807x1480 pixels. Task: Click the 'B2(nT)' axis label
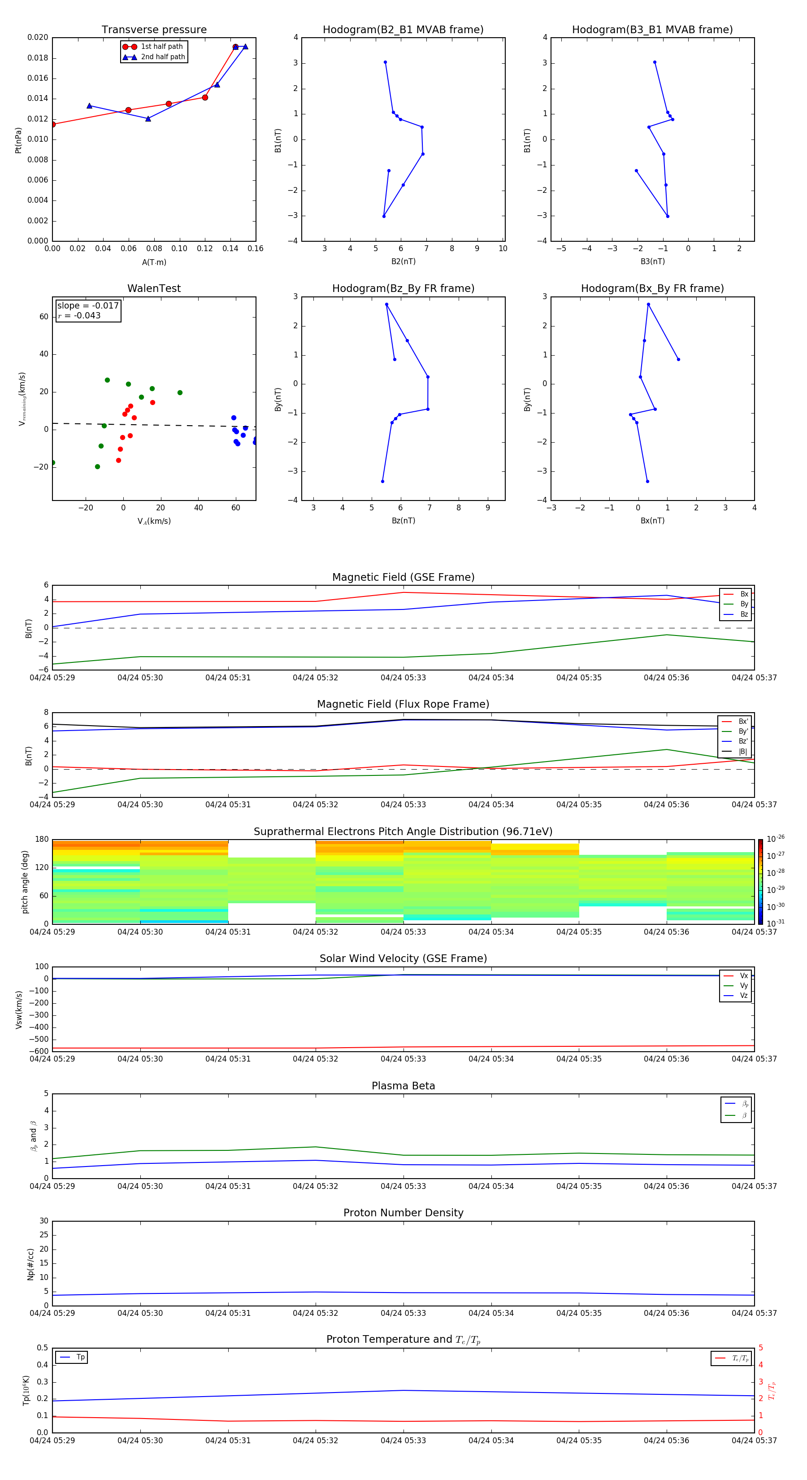(403, 261)
